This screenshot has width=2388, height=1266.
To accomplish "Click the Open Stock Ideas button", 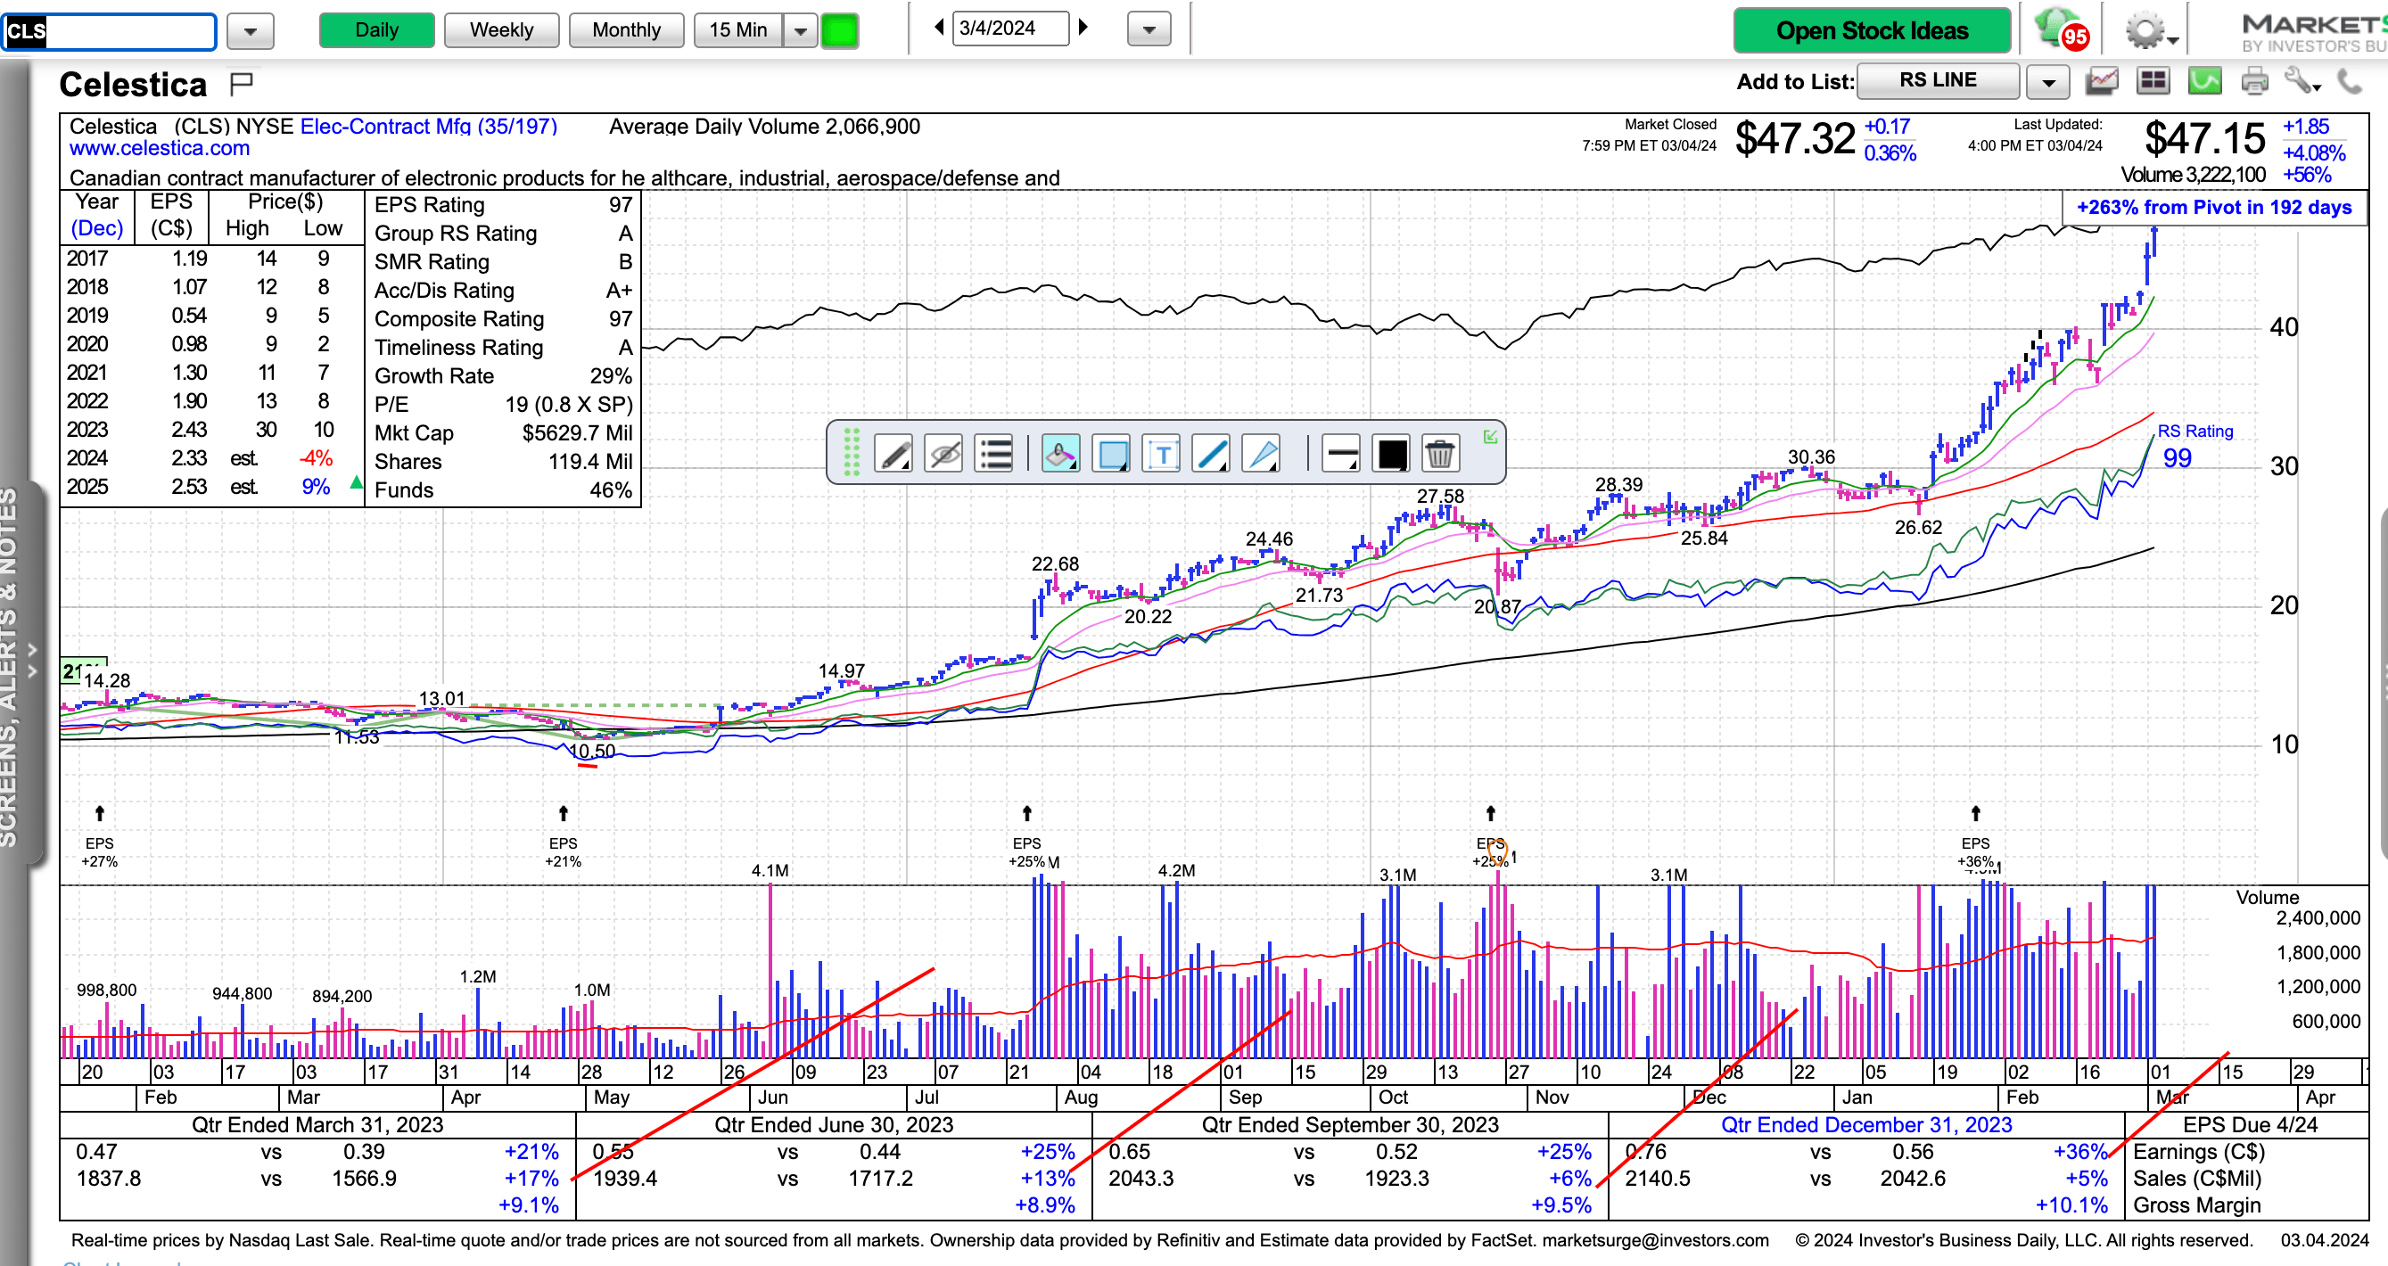I will [x=1871, y=30].
